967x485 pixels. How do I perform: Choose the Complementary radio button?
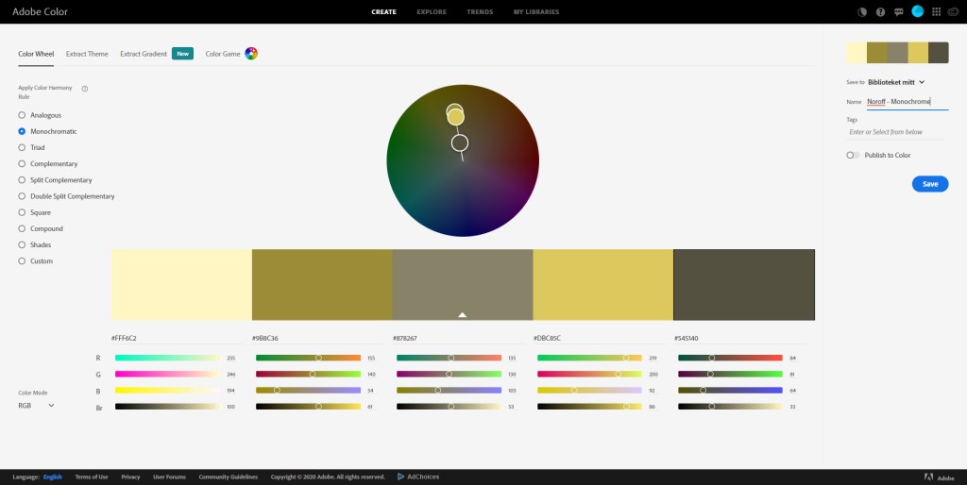click(x=23, y=164)
